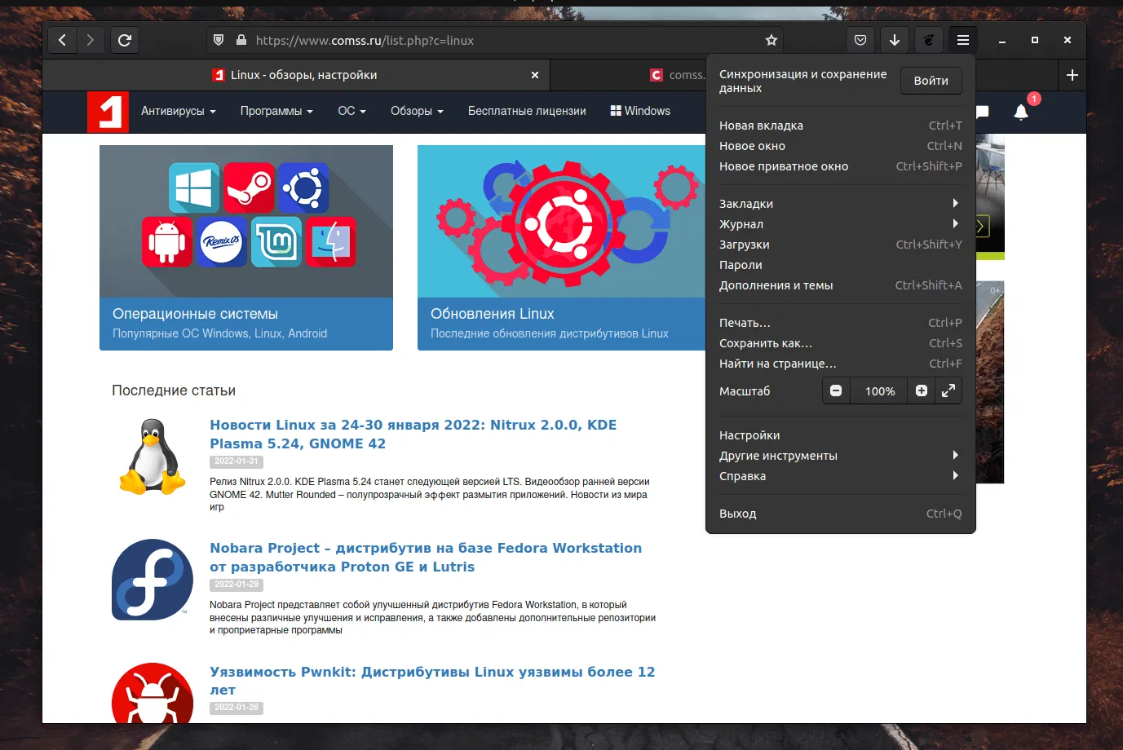
Task: Open the Обновления Linux category card
Action: tap(561, 248)
